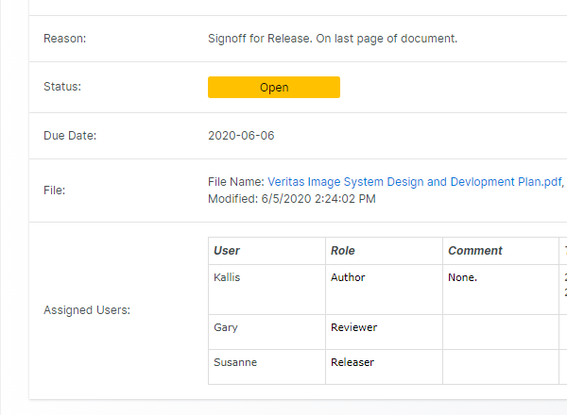Click the due date value 2020-06-06
This screenshot has height=415, width=567.
click(x=241, y=136)
